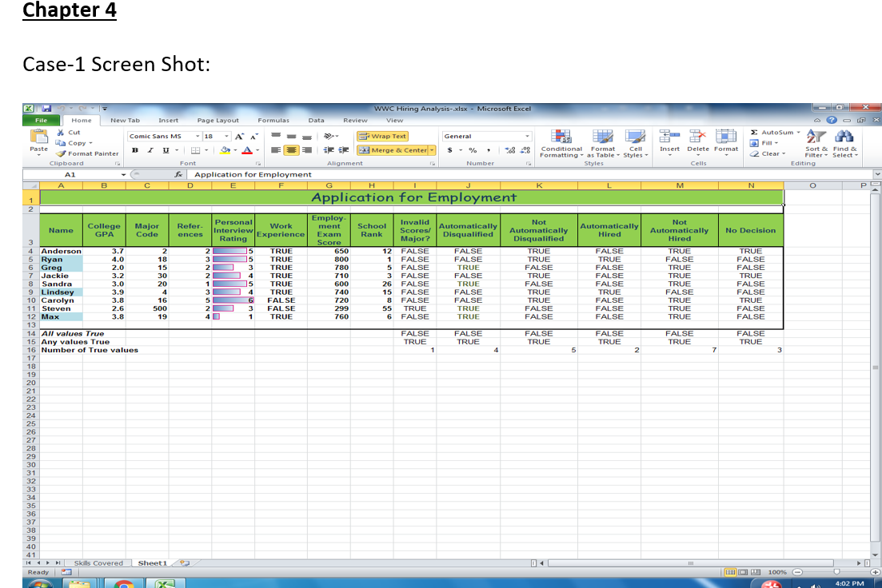Screen dimensions: 882x588
Task: Open the Sort & Filter tool
Action: (816, 137)
